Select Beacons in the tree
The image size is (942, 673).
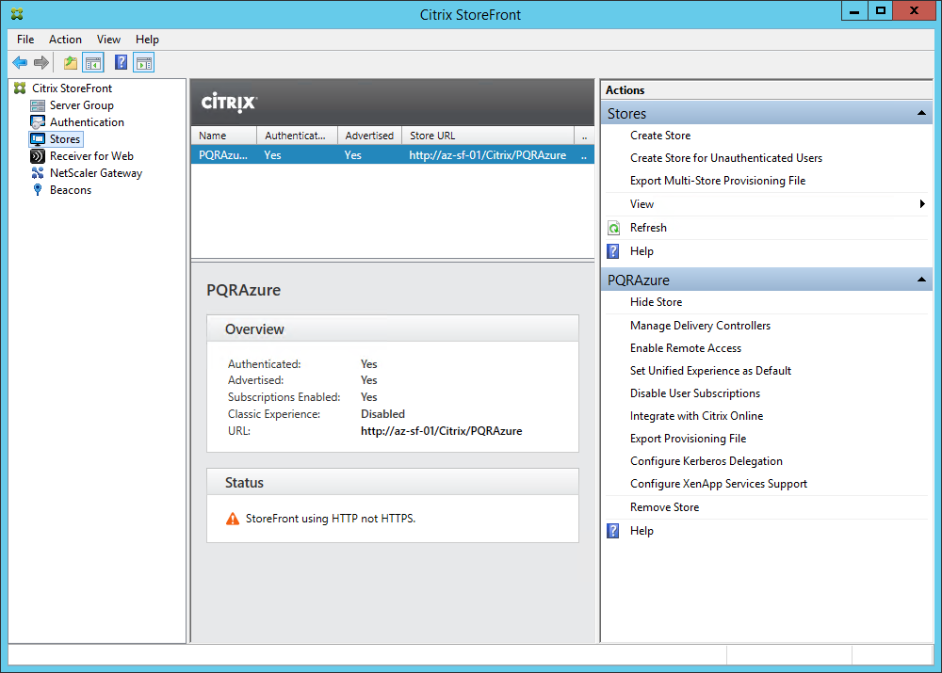71,190
